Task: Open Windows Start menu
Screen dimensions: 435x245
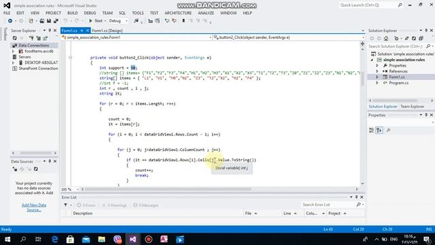Action: [x=7, y=239]
